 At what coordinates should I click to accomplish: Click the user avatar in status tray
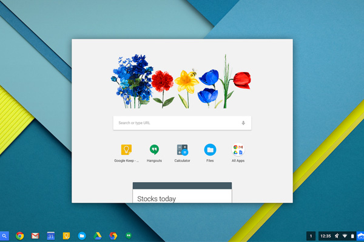(x=360, y=236)
